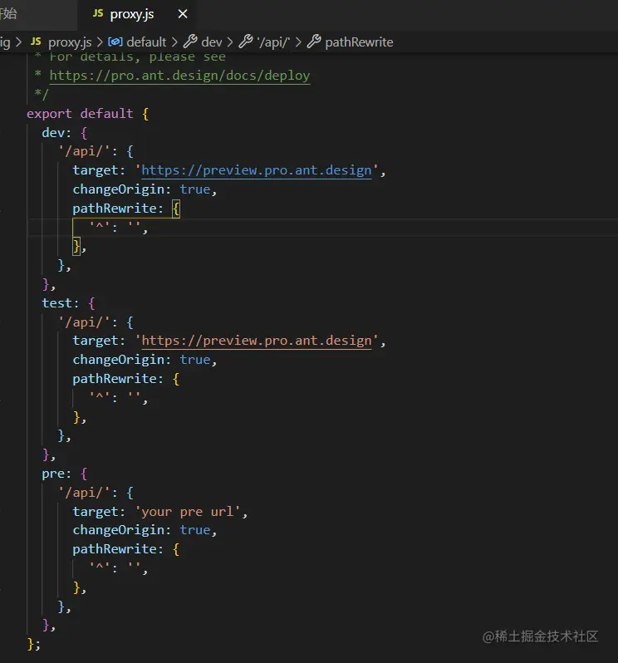The image size is (618, 663).
Task: Expand chevron after proxy.js in breadcrumb
Action: tap(100, 42)
